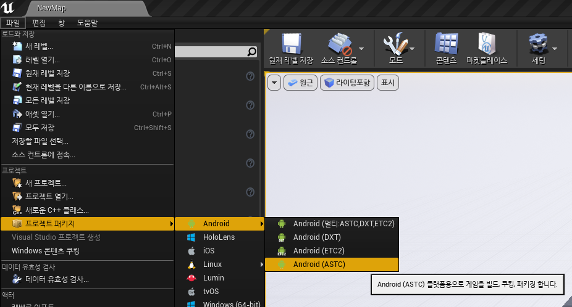
Task: Click the Android platform robot icon
Action: (x=191, y=224)
